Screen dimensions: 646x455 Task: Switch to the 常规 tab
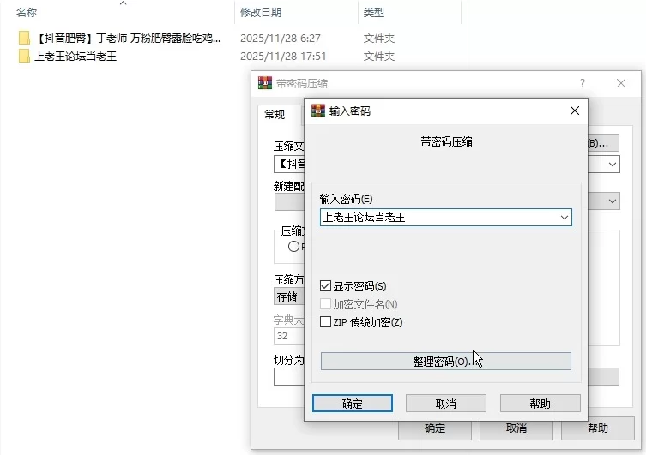click(275, 115)
